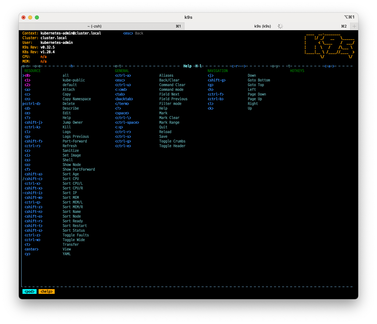Click the <ctrl-d> Delete shortcut key
This screenshot has height=324, width=377.
click(33, 104)
